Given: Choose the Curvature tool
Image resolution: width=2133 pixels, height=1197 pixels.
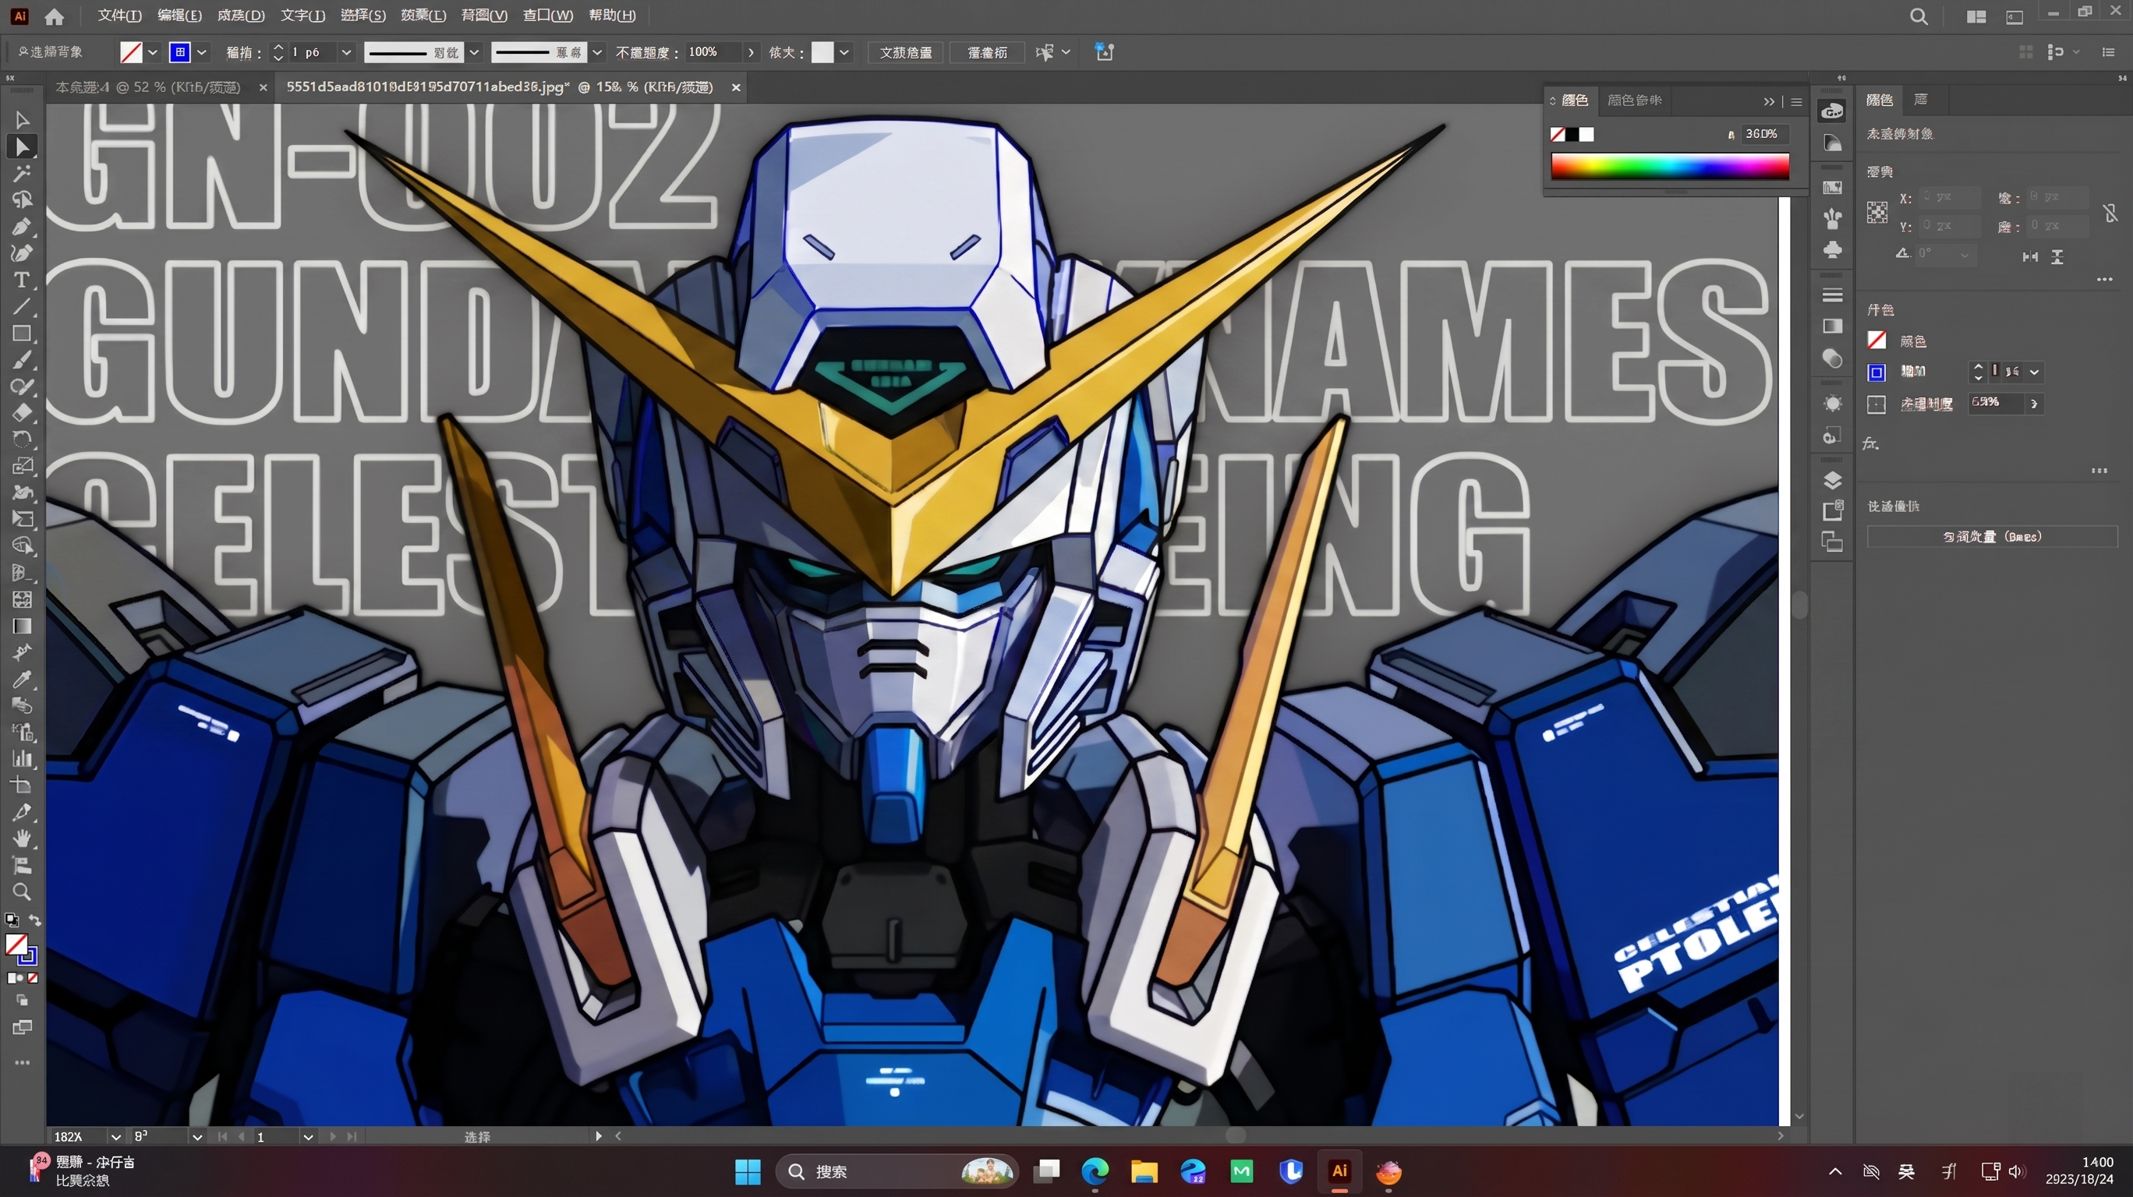Looking at the screenshot, I should (23, 253).
